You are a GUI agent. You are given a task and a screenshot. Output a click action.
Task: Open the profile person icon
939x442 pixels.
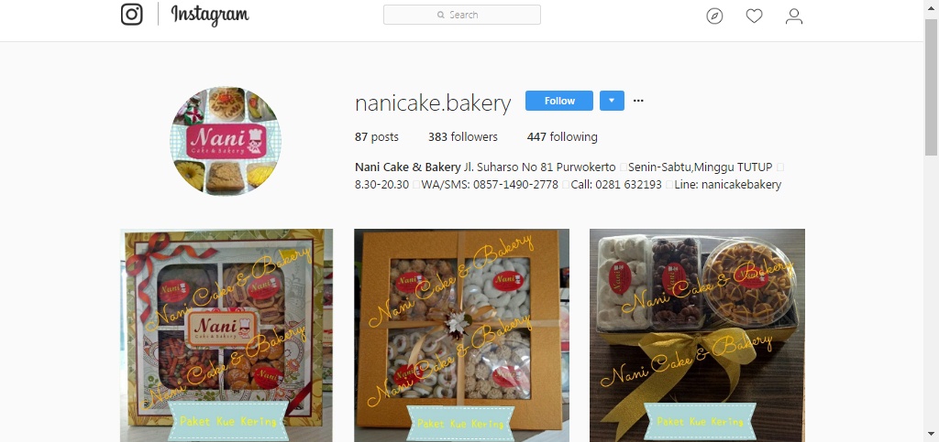click(794, 16)
